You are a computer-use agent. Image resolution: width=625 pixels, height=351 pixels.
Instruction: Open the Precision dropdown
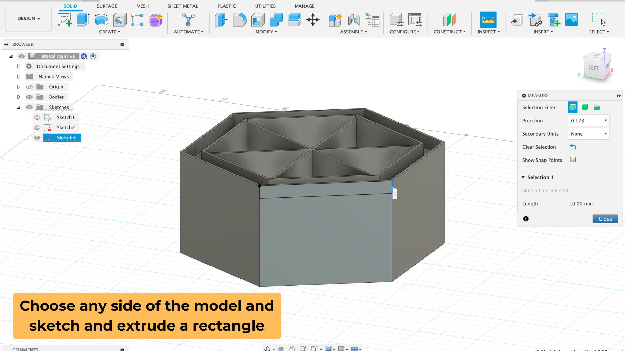coord(588,121)
